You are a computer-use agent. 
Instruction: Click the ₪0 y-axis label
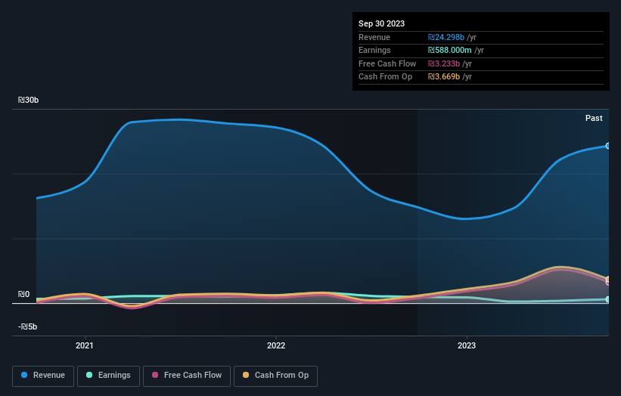(23, 294)
